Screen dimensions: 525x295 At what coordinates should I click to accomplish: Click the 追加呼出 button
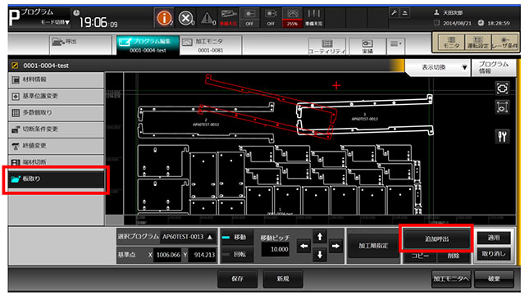(x=436, y=238)
